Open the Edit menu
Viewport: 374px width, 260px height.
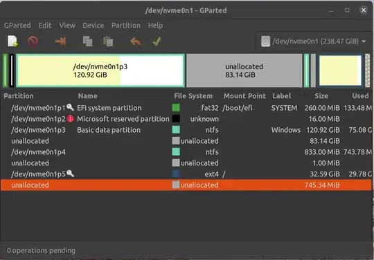[x=45, y=25]
